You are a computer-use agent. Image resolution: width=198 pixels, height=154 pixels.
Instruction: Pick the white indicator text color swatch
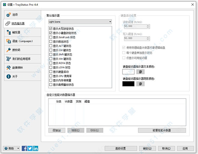click(128, 72)
